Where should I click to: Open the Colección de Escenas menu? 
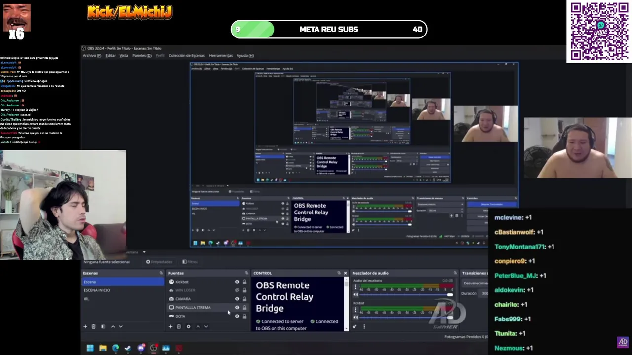pos(187,55)
